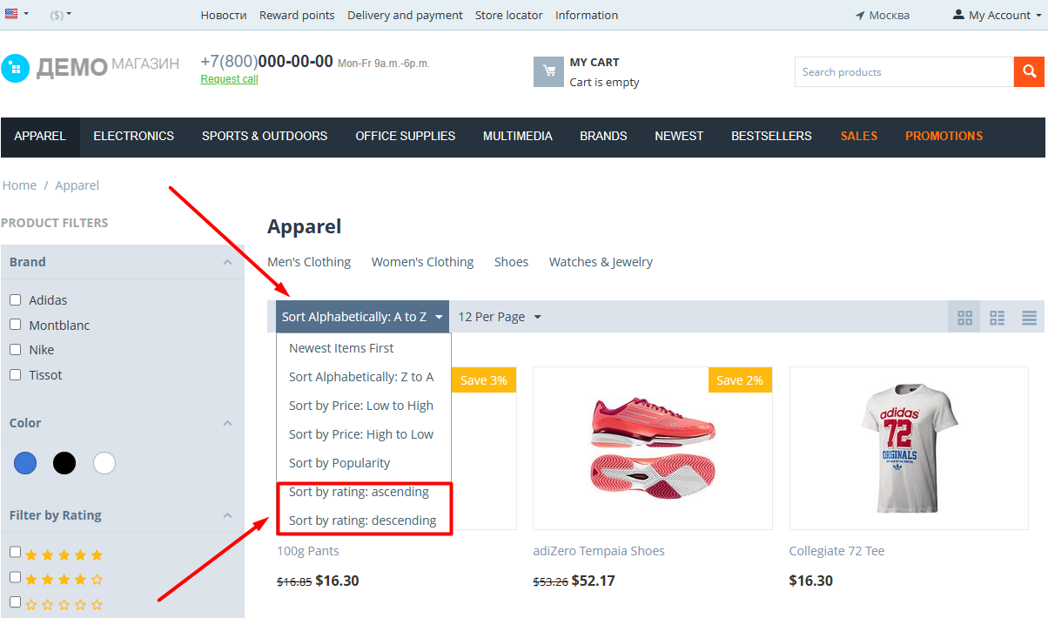The height and width of the screenshot is (618, 1048).
Task: Pick the white color swatch
Action: [x=104, y=463]
